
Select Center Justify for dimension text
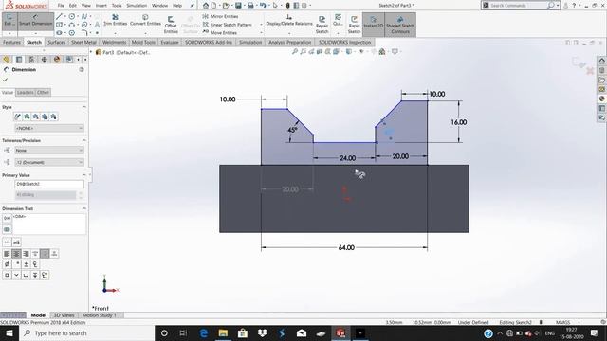click(16, 254)
